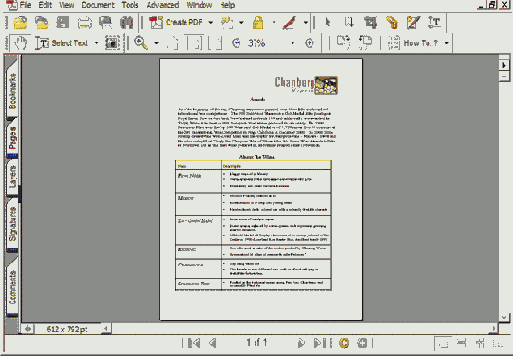Expand the Zoom tool dropdown arrow
The height and width of the screenshot is (356, 513).
point(157,43)
